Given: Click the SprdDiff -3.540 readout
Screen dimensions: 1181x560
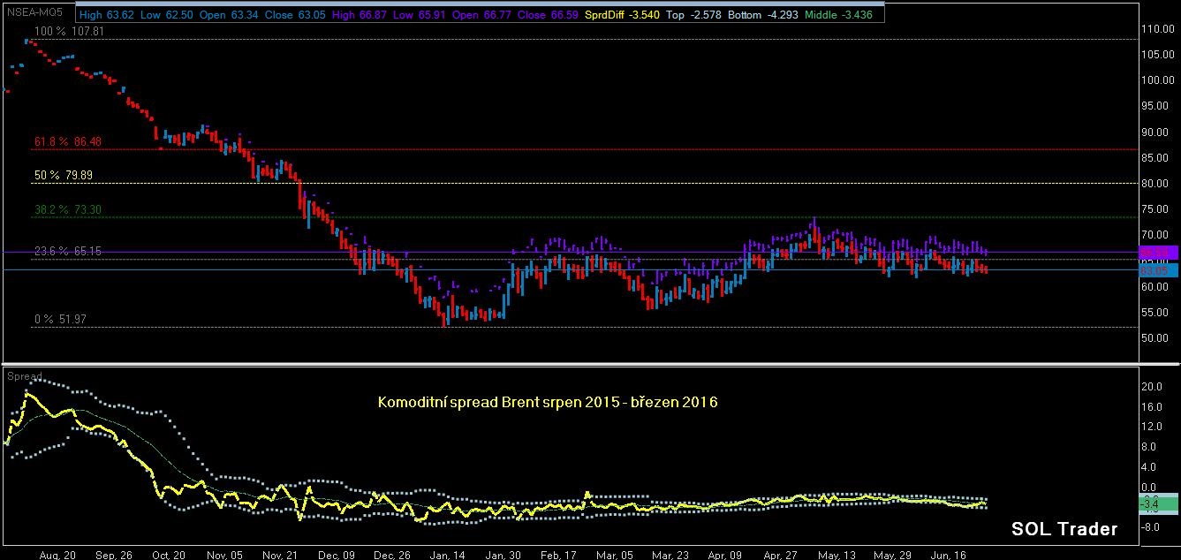Looking at the screenshot, I should 622,15.
